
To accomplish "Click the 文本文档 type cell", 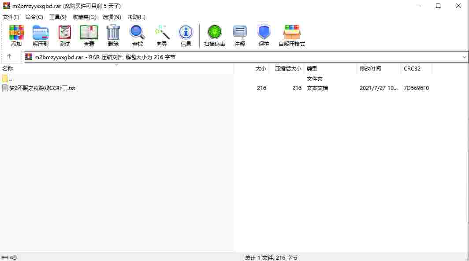I will point(317,88).
